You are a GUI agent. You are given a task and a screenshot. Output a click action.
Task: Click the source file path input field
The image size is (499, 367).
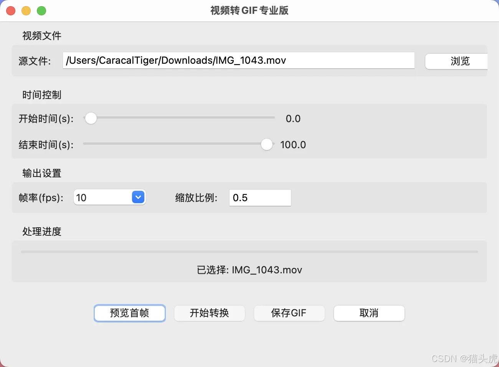tap(239, 60)
